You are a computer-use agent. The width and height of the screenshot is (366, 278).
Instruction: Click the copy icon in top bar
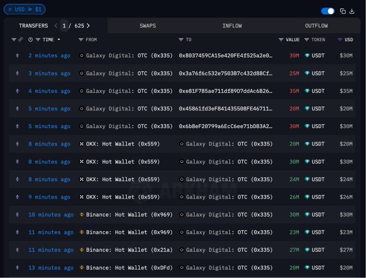click(x=343, y=11)
